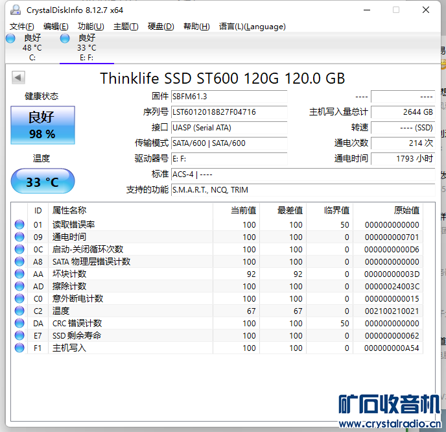Click the 最差值 column header
The height and width of the screenshot is (432, 446).
click(283, 211)
